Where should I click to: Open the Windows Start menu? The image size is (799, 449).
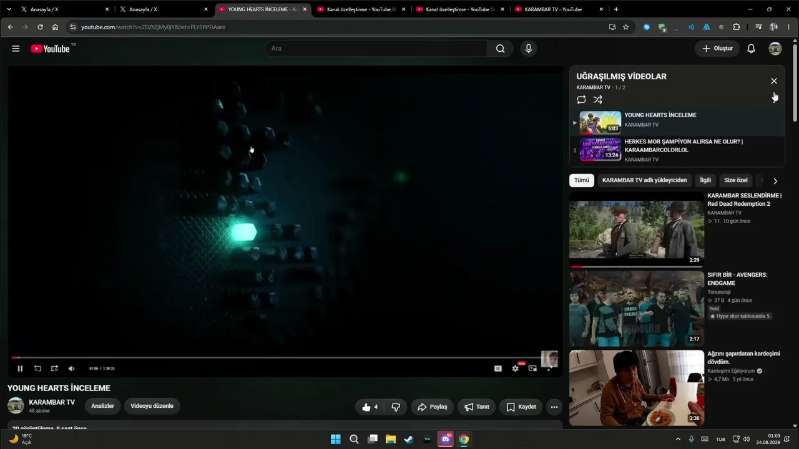tap(336, 439)
